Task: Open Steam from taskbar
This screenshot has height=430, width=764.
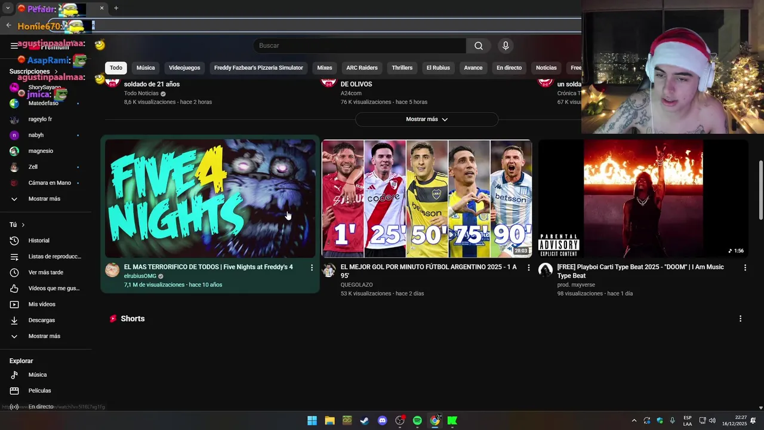Action: (365, 420)
